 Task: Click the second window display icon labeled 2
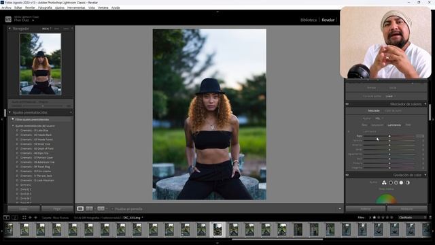tap(15, 218)
